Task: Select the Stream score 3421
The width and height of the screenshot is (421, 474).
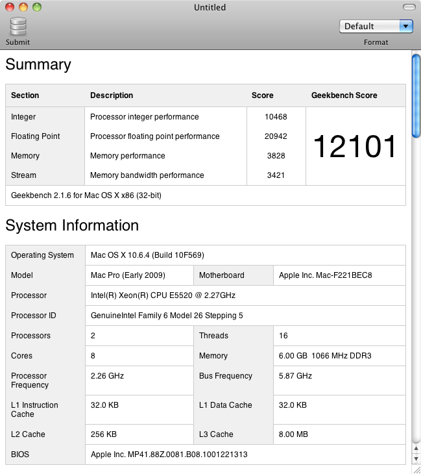Action: [x=276, y=175]
